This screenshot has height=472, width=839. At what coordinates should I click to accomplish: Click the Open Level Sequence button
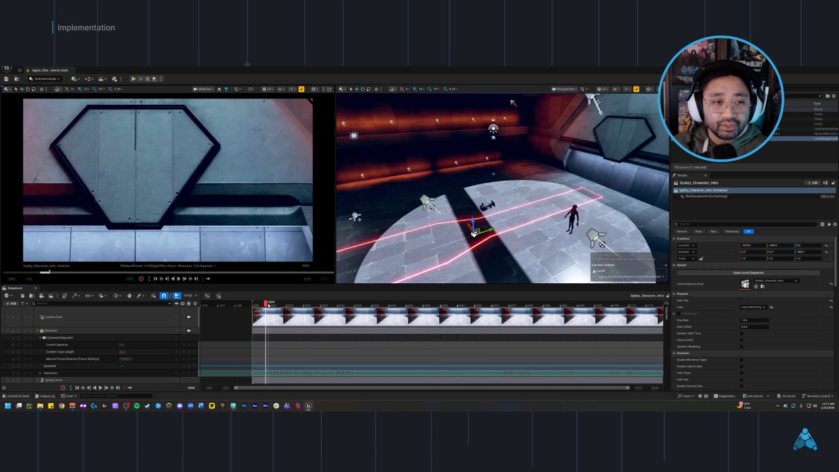pos(749,273)
